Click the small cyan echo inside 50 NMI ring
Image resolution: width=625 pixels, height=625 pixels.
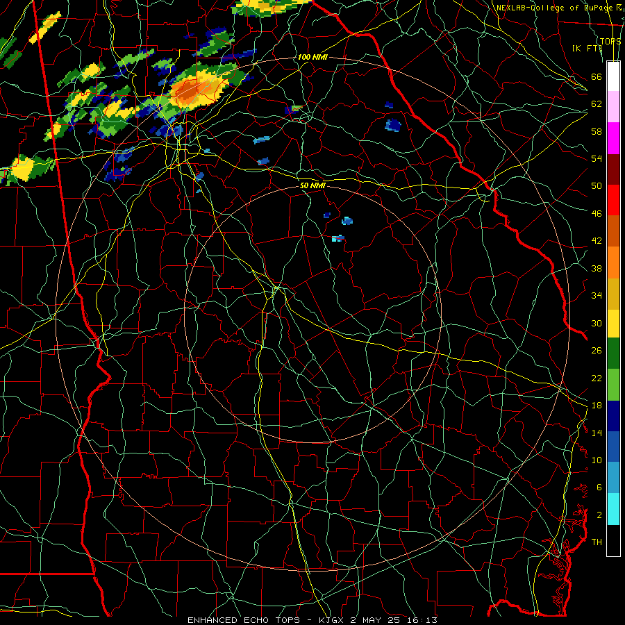tap(337, 238)
